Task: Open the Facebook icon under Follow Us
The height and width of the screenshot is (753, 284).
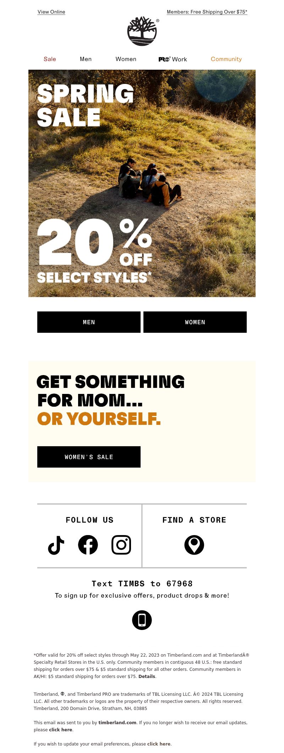Action: click(88, 545)
